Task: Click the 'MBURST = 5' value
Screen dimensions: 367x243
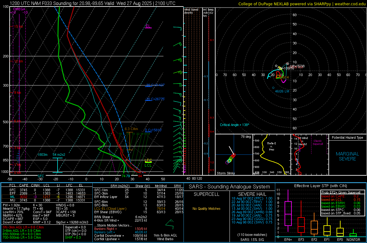Action: [65, 215]
